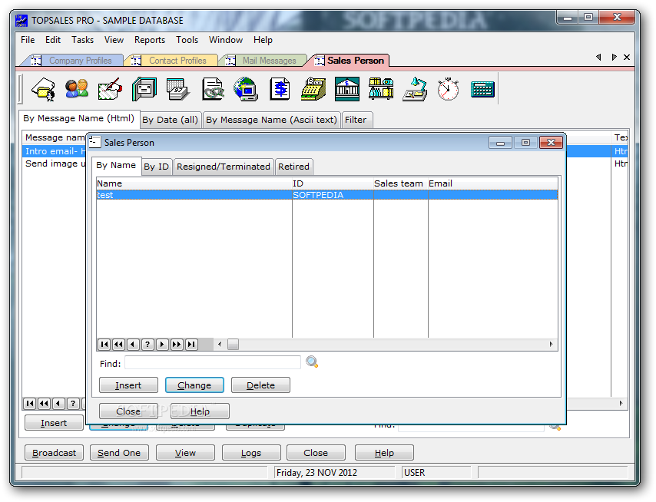Screen dimensions: 656x502
Task: Click next-tab arrow at right of document tabs
Action: (x=614, y=58)
